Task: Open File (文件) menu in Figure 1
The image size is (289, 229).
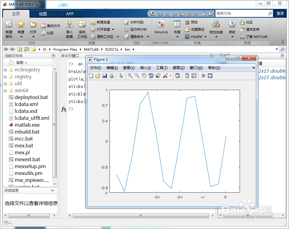Action: pos(95,68)
